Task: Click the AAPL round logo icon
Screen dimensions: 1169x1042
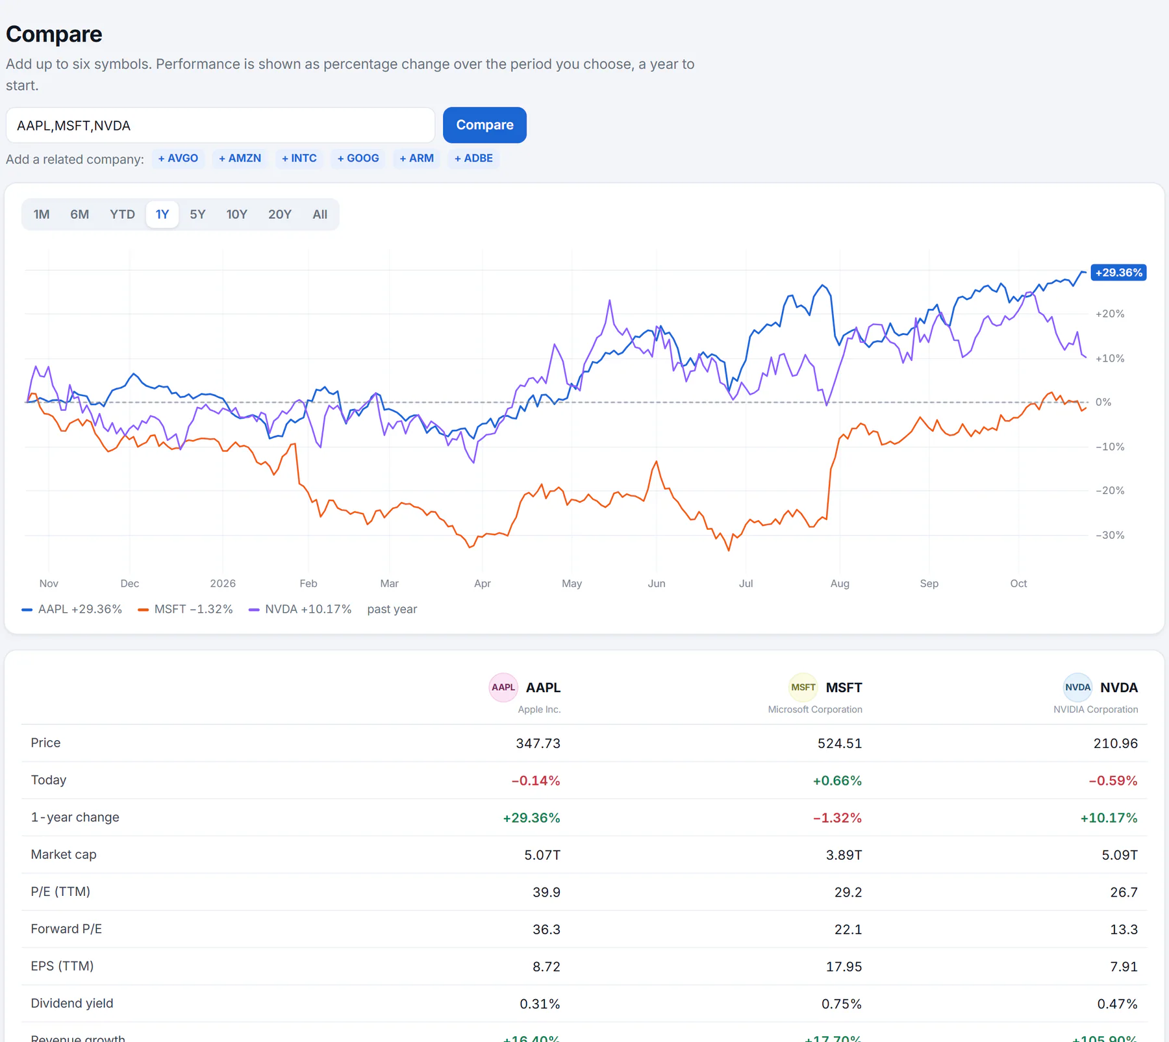Action: pos(503,688)
